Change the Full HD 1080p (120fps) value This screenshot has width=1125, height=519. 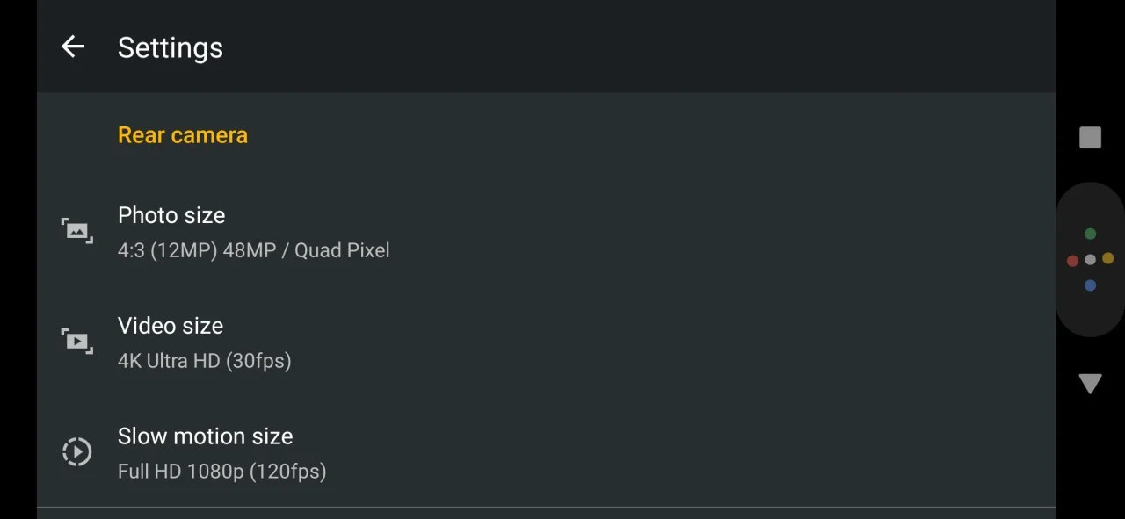[x=221, y=472]
